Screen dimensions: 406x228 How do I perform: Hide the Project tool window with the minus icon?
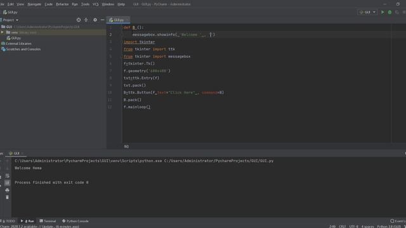coord(103,20)
